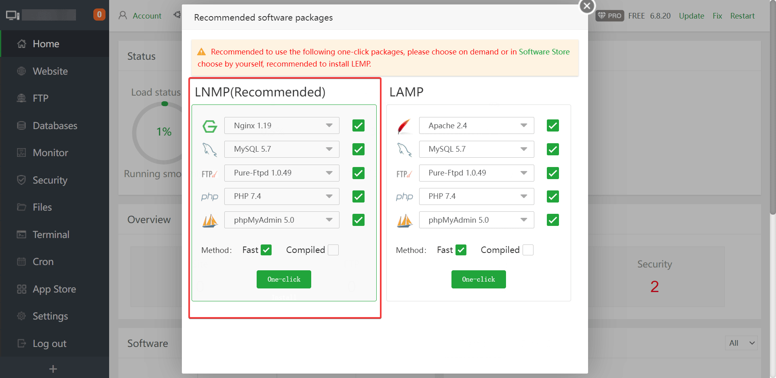Viewport: 776px width, 378px height.
Task: Open the Apache 2.4 version dropdown
Action: pyautogui.click(x=477, y=125)
